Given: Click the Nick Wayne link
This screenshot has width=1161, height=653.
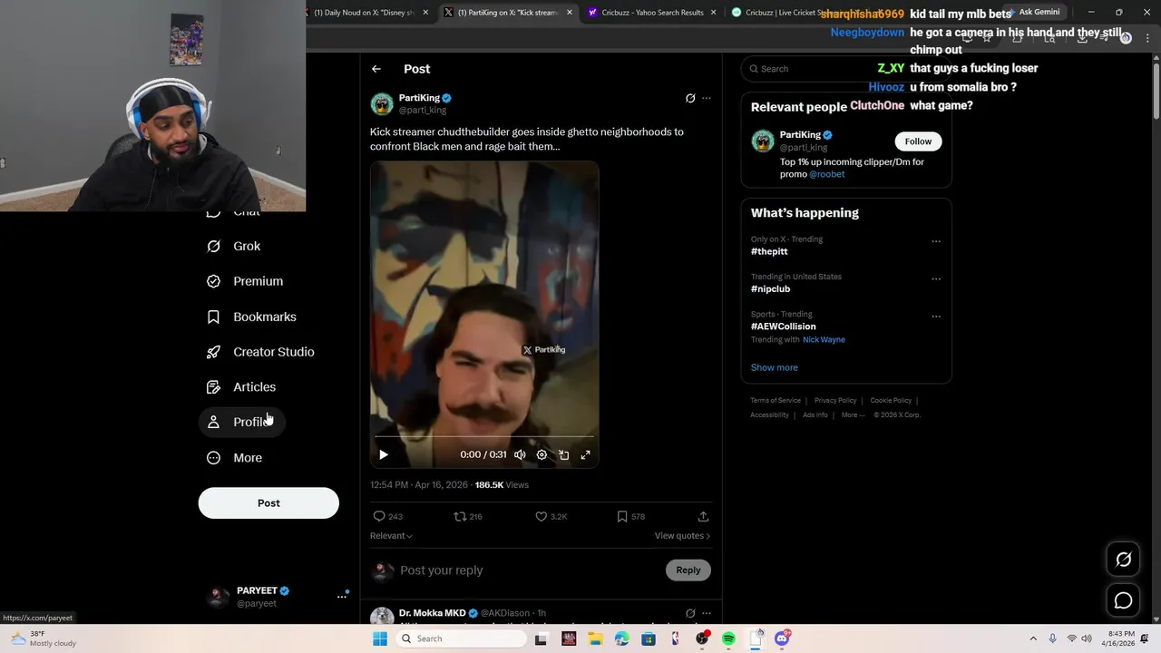Looking at the screenshot, I should [x=824, y=340].
